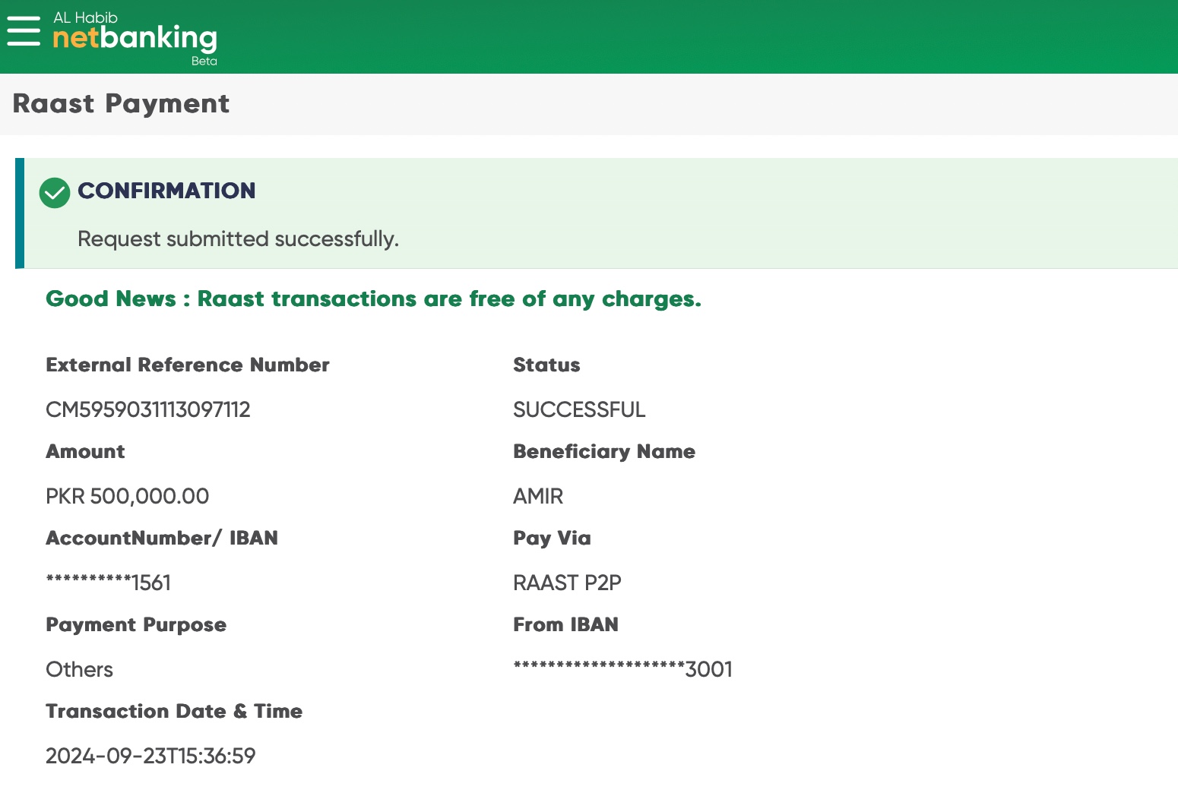Select reference number CM5959031113097112
The height and width of the screenshot is (796, 1178).
(148, 410)
